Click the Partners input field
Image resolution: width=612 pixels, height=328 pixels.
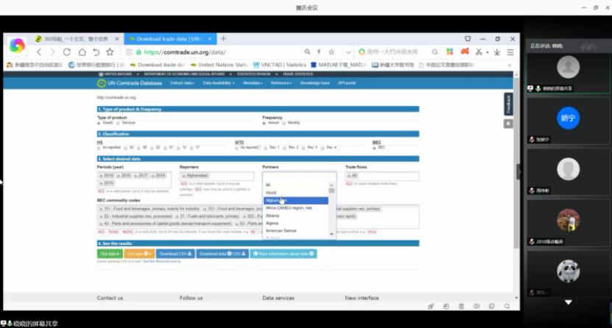[299, 176]
